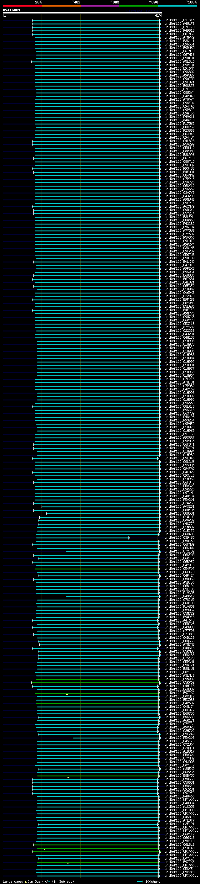This screenshot has width=200, height=884.
Task: Open hit UniRef100_Q96551
Action: pos(179,44)
